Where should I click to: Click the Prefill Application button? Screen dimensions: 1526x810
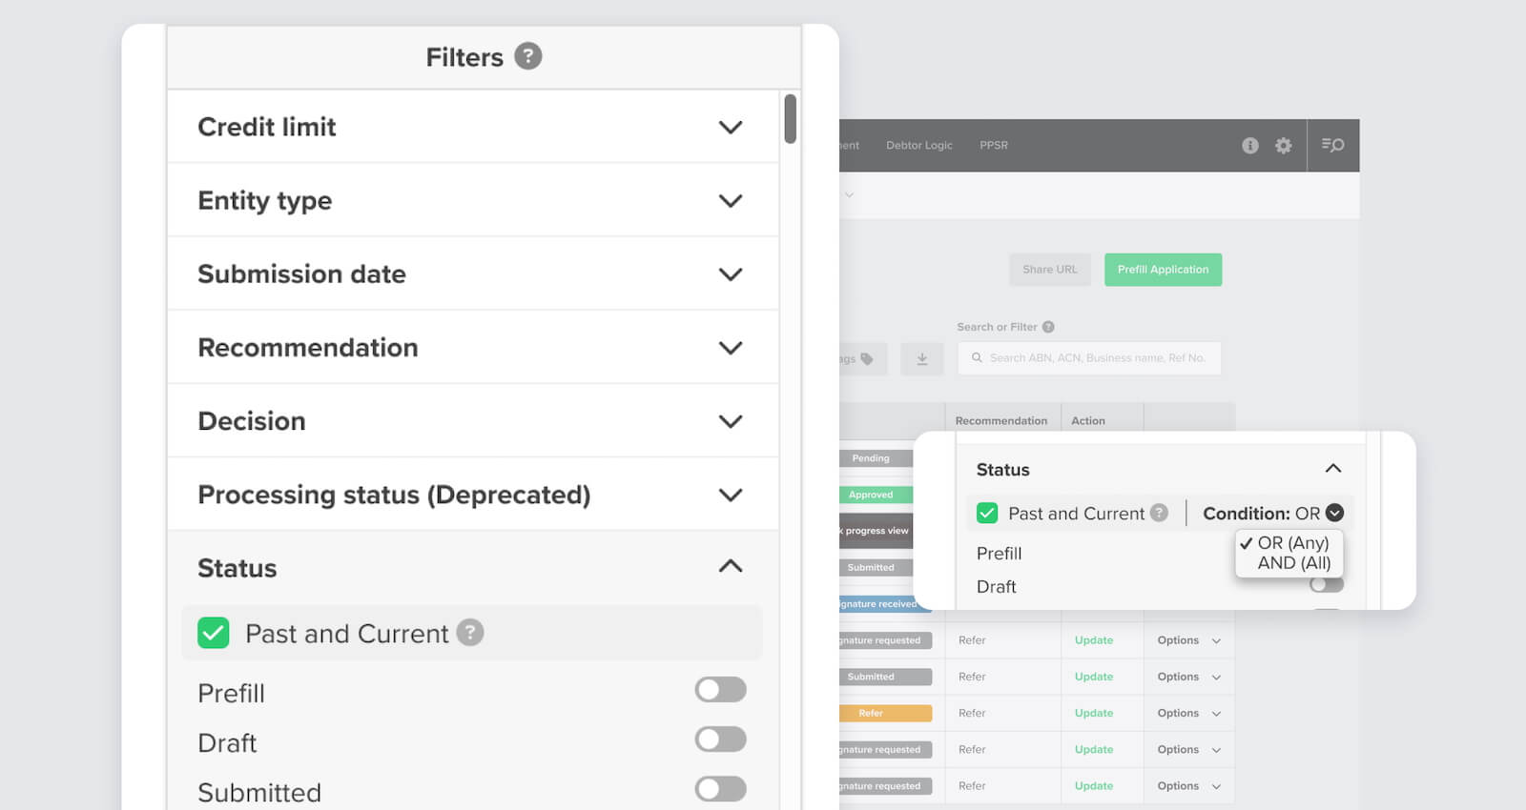(1163, 270)
